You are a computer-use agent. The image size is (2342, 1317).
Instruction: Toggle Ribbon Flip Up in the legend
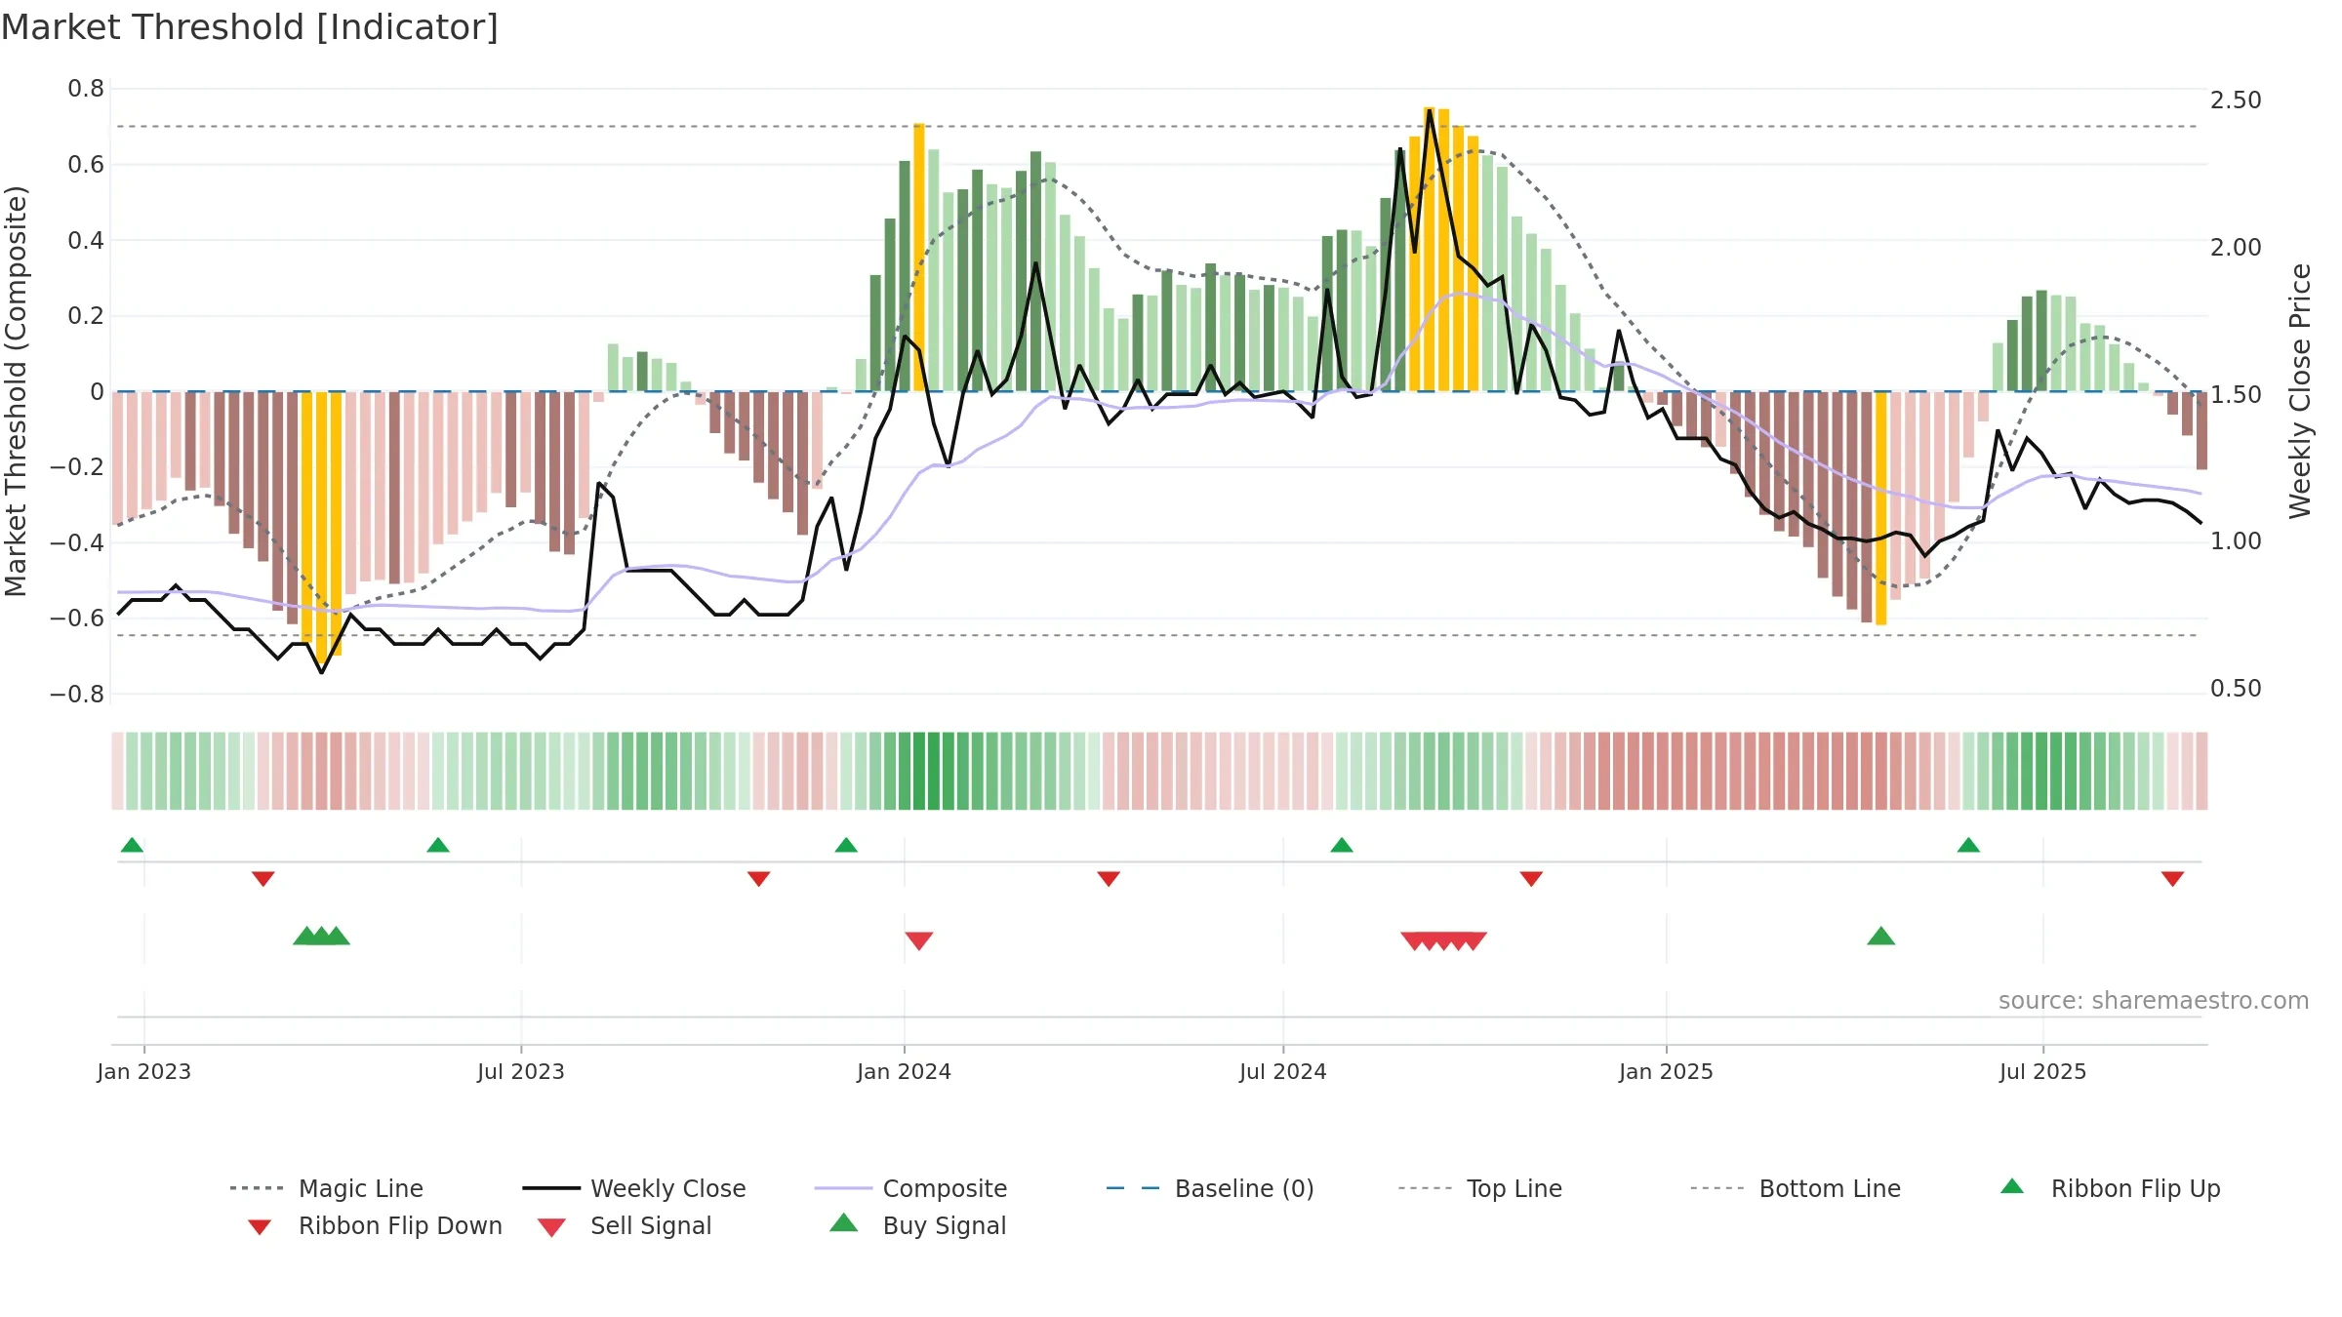[x=2110, y=1188]
